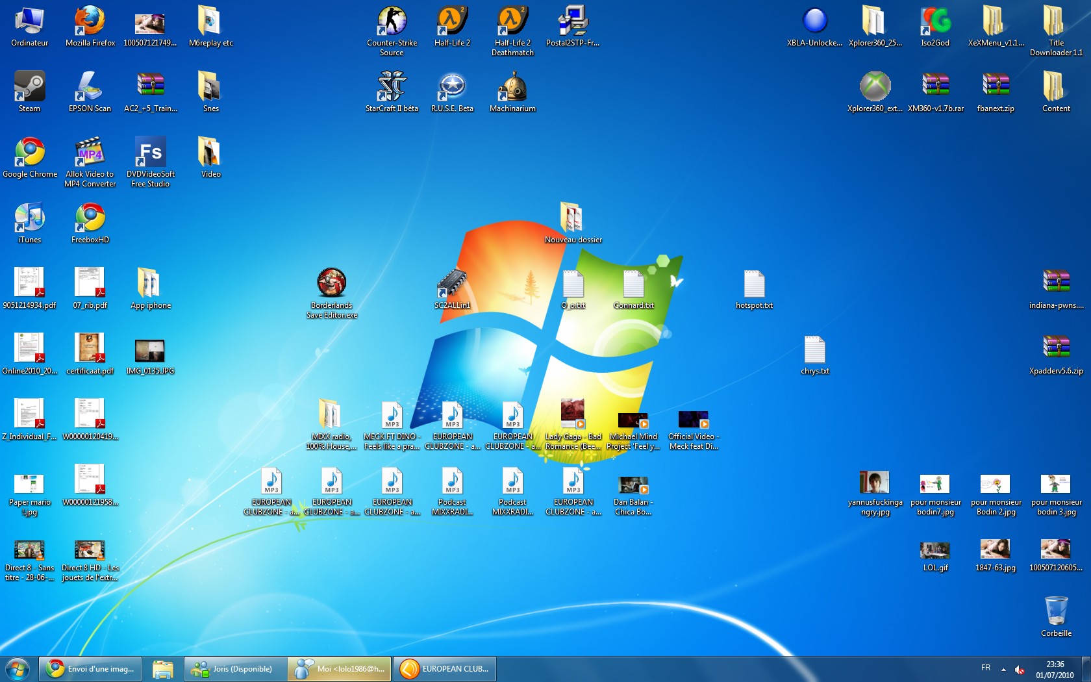Select Connard.txt text file

pyautogui.click(x=633, y=289)
